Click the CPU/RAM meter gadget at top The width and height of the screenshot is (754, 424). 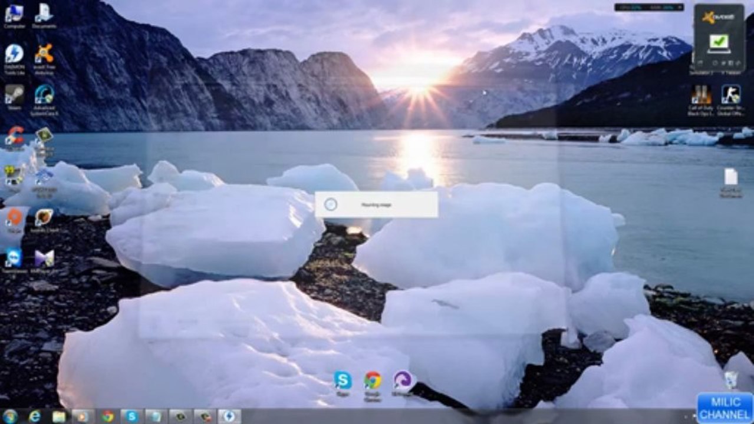[x=649, y=7]
